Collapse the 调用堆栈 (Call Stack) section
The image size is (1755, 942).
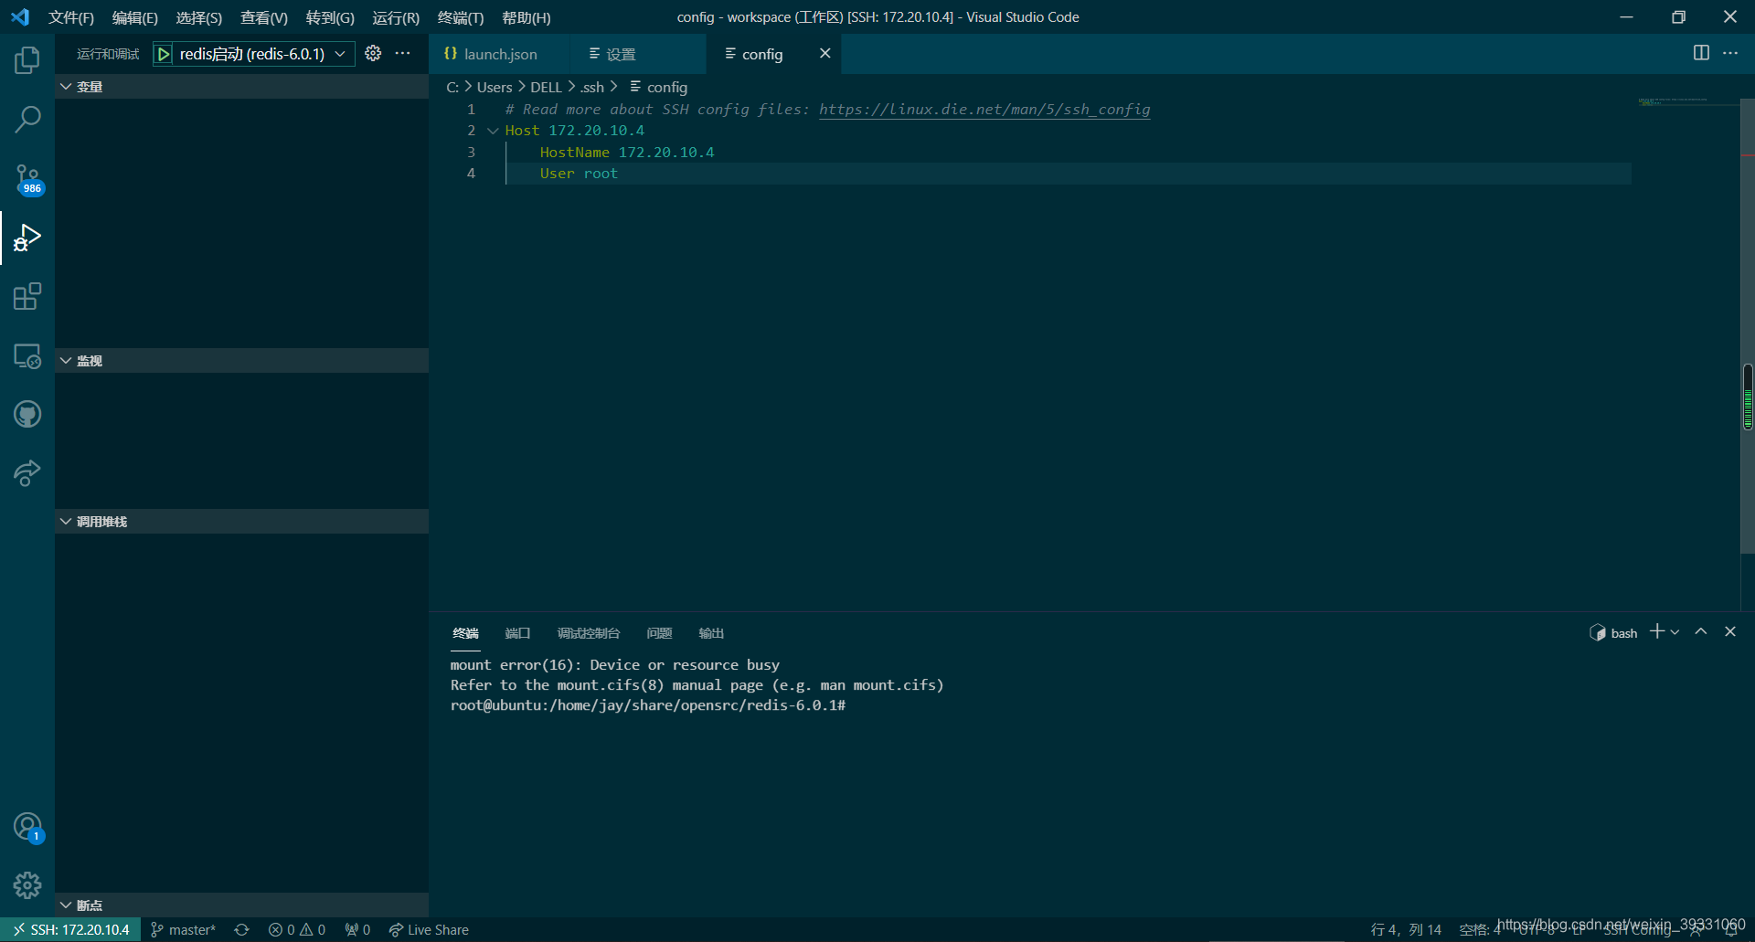click(x=241, y=521)
